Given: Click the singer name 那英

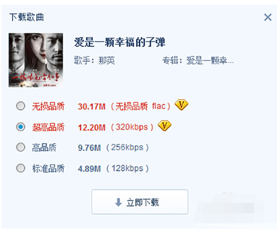Looking at the screenshot, I should [x=106, y=60].
